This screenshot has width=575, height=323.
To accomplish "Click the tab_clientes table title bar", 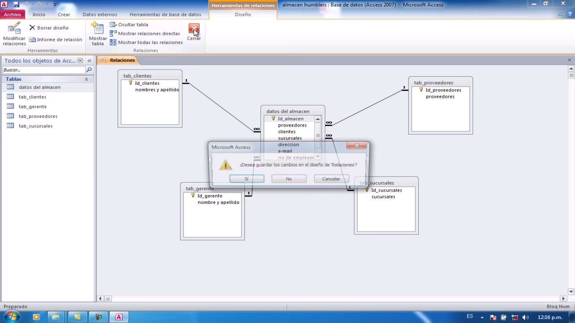I will (150, 76).
